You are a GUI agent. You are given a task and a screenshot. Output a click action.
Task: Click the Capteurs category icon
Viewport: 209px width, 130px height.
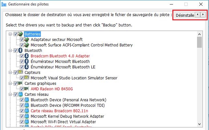click(20, 72)
